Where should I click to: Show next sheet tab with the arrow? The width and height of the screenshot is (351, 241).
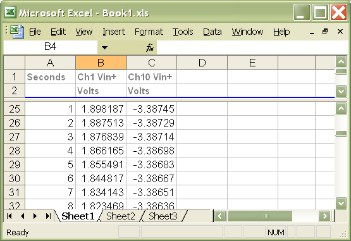pyautogui.click(x=35, y=216)
